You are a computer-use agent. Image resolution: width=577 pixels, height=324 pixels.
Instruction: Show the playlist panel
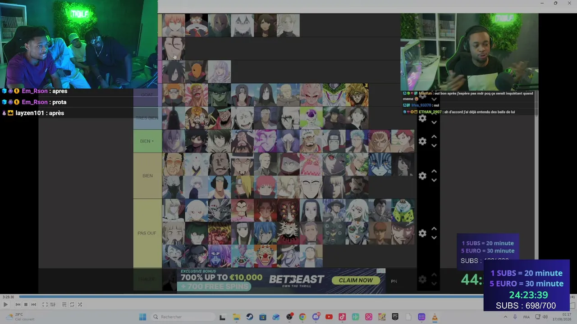click(64, 305)
